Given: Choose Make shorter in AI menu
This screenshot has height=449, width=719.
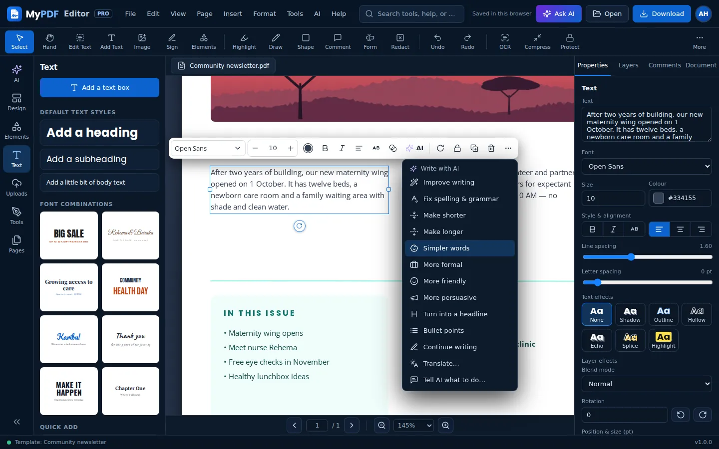Looking at the screenshot, I should pos(460,215).
